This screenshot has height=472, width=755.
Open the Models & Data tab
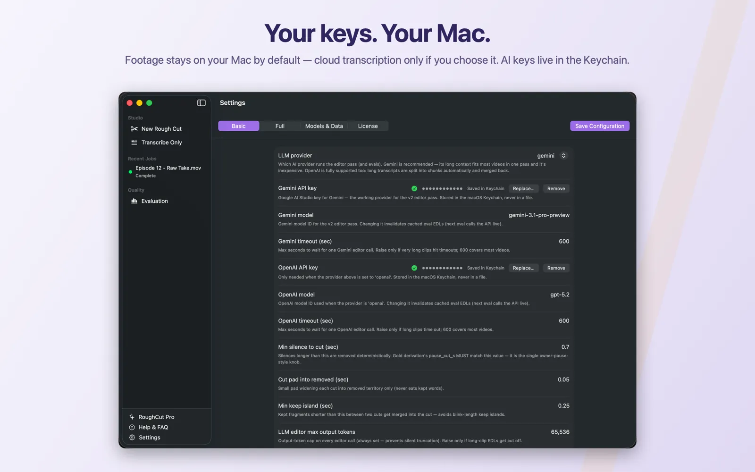324,126
